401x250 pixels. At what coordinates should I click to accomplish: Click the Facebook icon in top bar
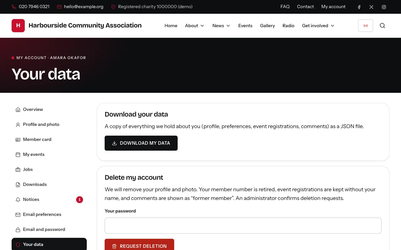pos(359,7)
